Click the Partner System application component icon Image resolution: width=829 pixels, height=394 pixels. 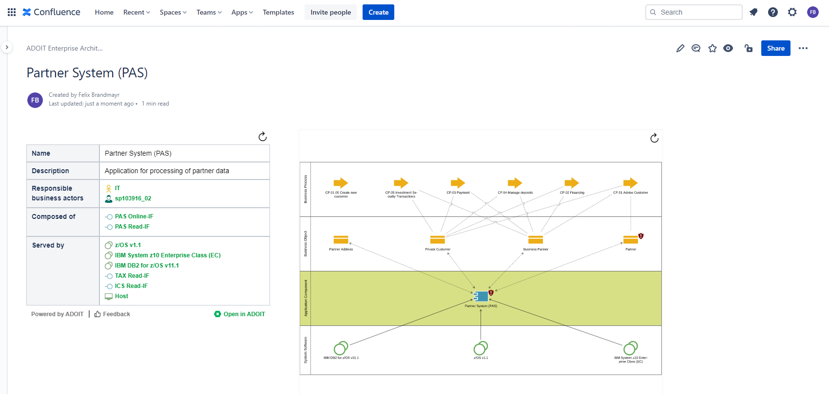[x=481, y=296]
